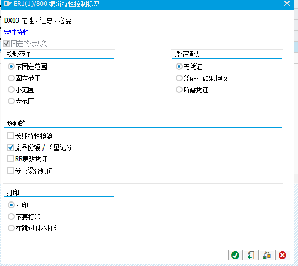Close the 编辑特性控制标识 dialog
Viewport: 298px width, 266px height.
pyautogui.click(x=287, y=3)
